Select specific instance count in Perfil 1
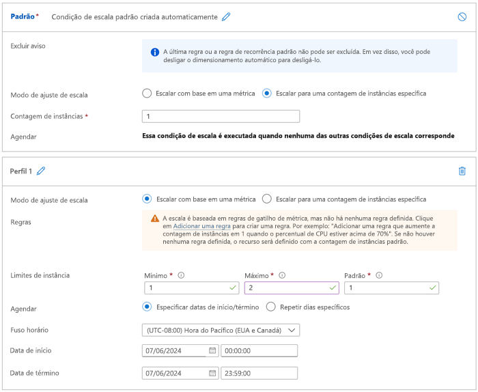 click(267, 199)
